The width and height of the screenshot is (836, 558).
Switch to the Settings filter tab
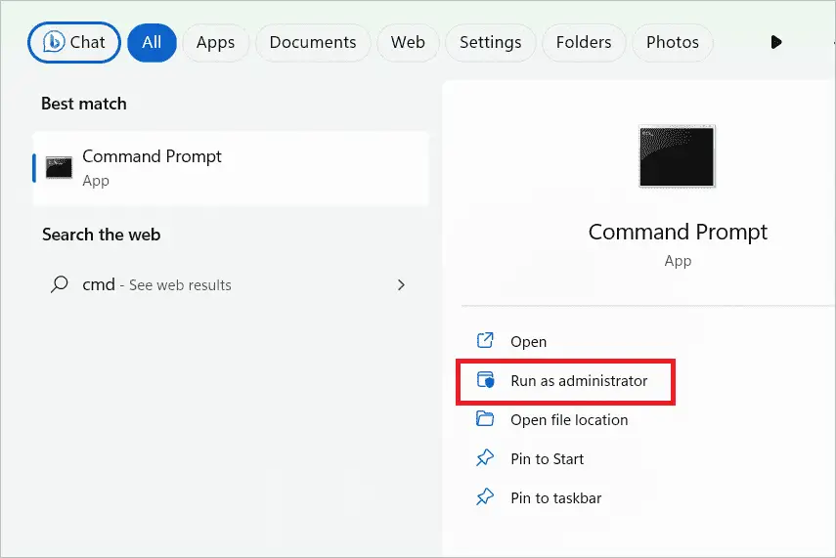tap(491, 42)
